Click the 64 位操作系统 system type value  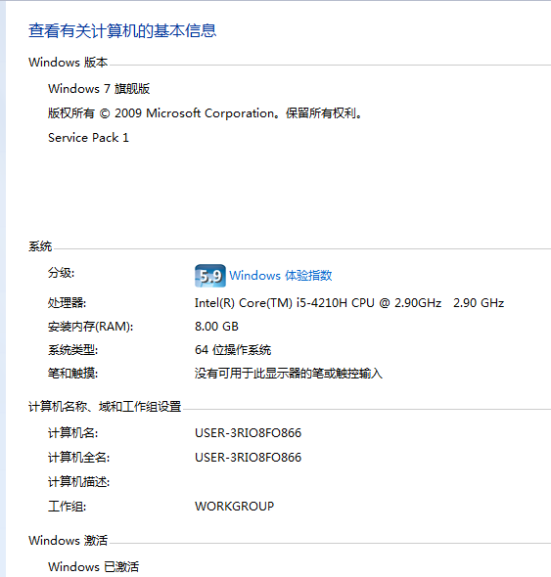pos(233,350)
